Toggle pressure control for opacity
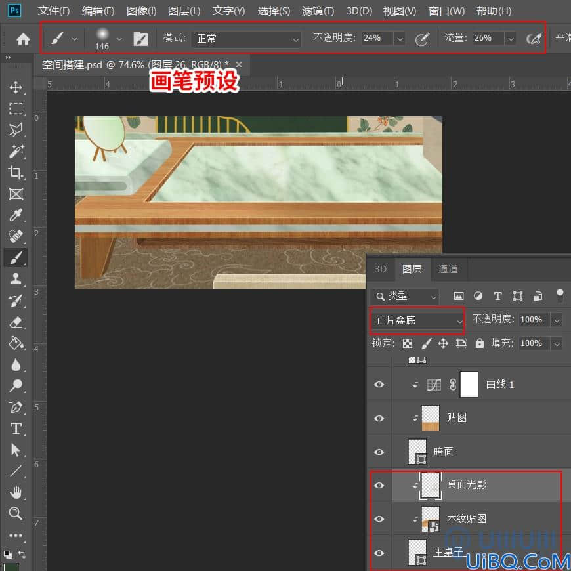 click(x=423, y=39)
